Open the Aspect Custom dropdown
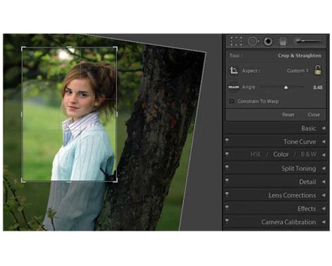 coord(297,70)
